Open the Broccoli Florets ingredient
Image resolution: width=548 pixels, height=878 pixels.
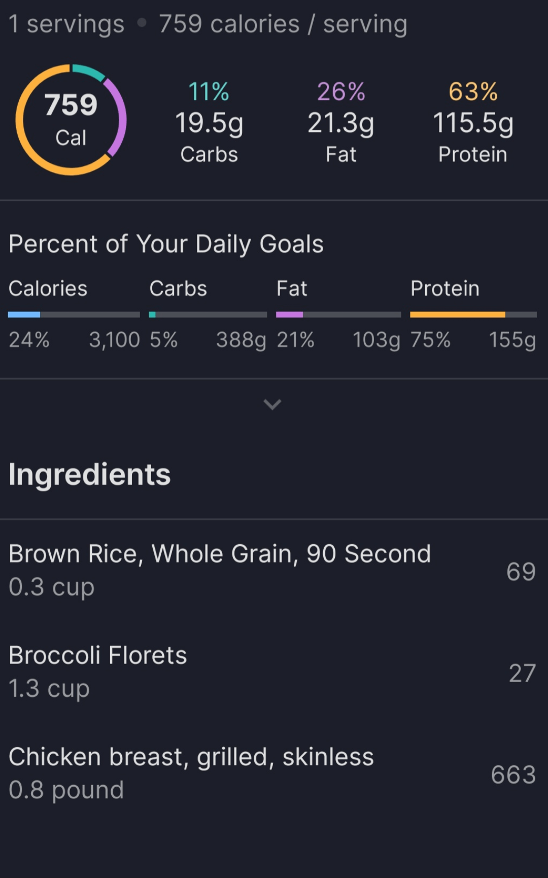pos(98,655)
